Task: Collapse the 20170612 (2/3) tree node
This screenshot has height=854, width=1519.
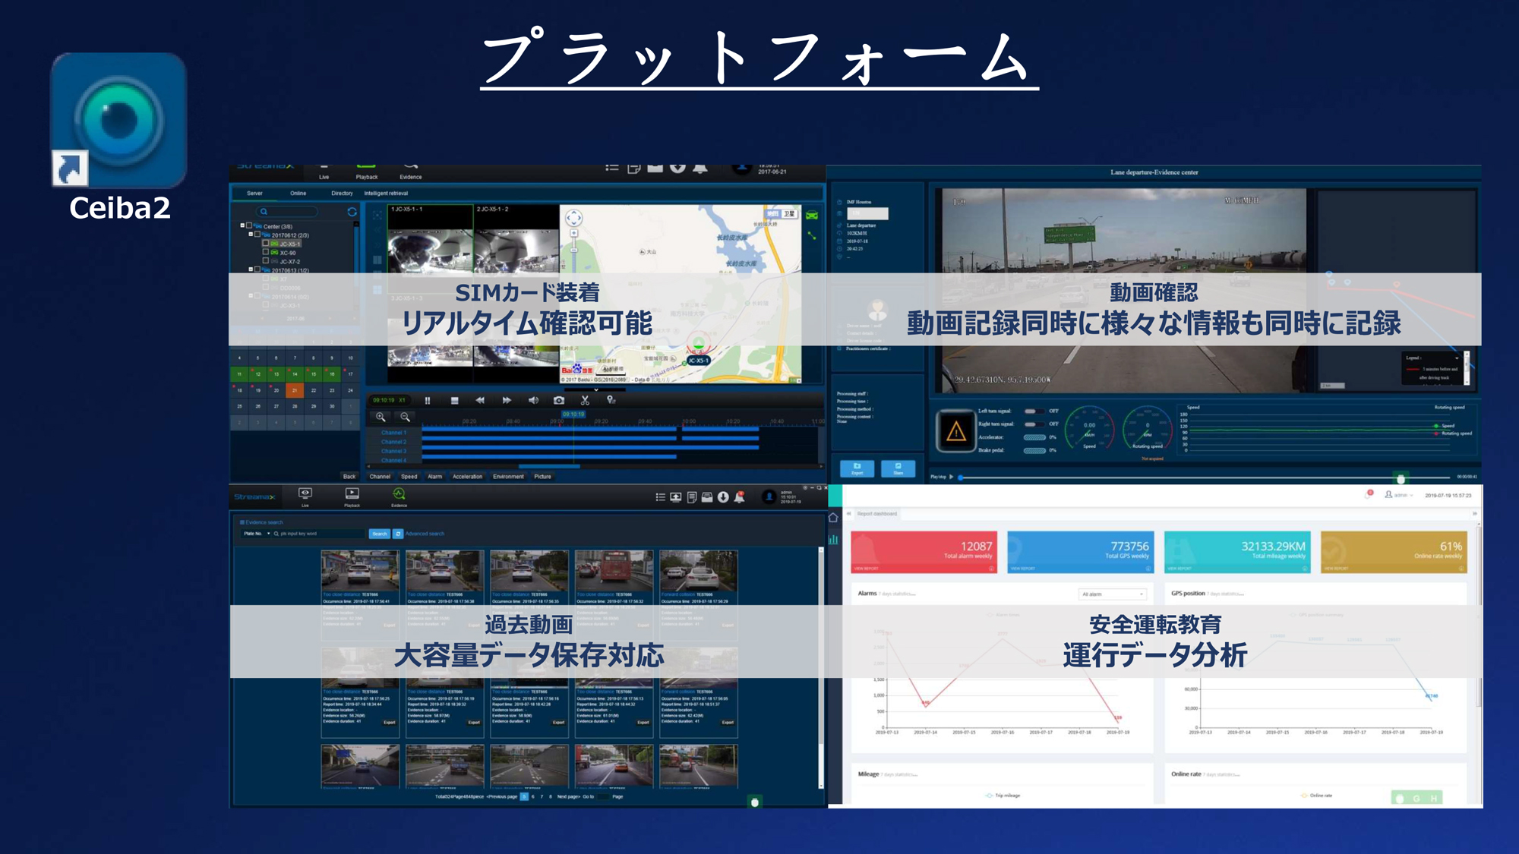Action: (251, 235)
